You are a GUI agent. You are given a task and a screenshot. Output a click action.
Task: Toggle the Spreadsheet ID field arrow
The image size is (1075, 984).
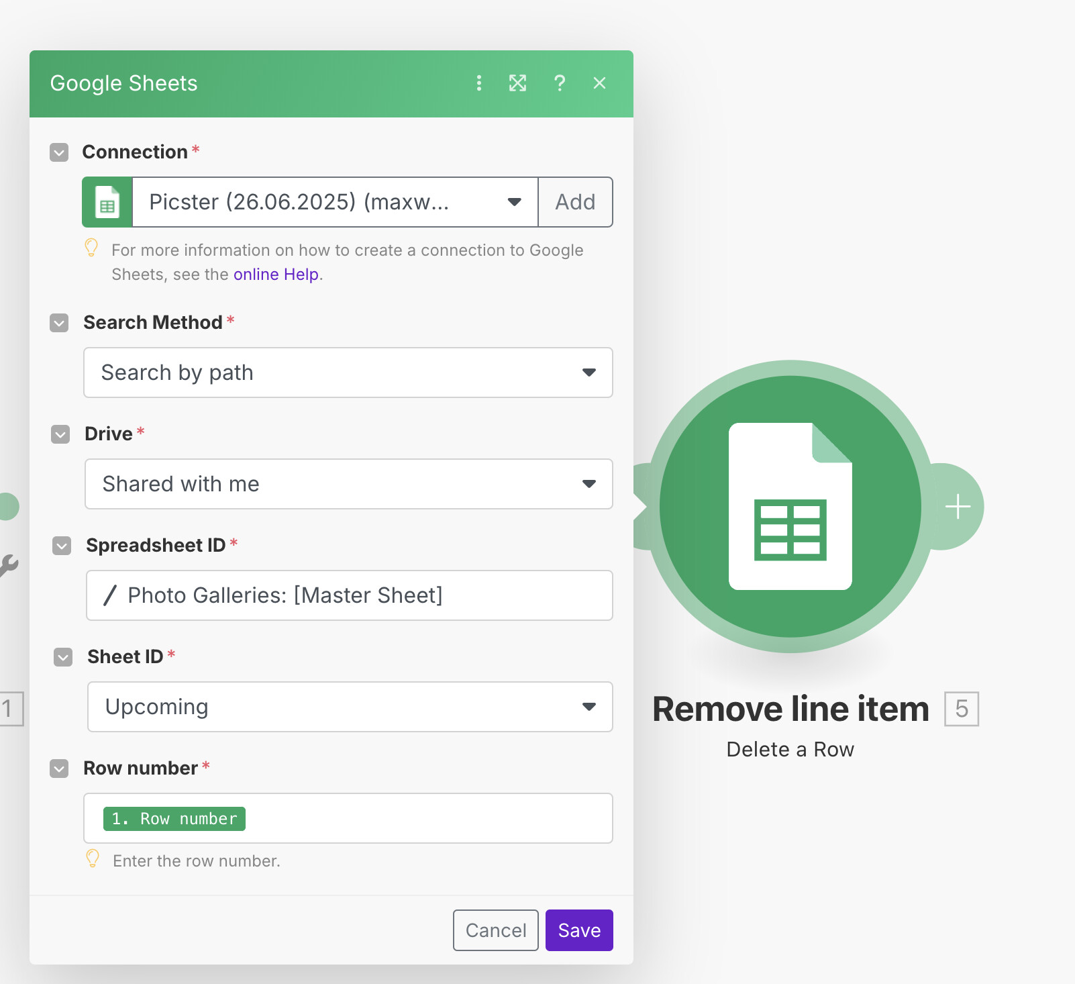(x=62, y=546)
